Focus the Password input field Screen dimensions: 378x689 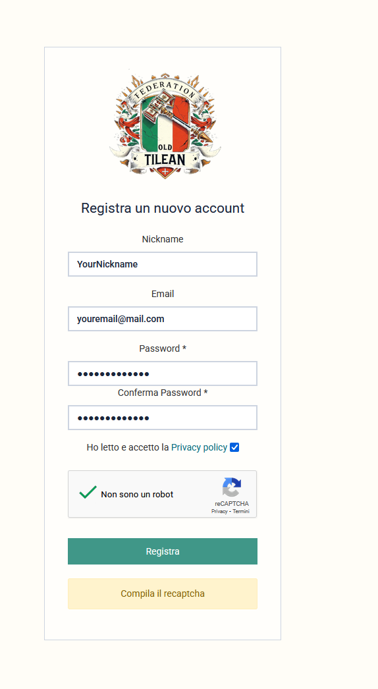[x=163, y=373]
